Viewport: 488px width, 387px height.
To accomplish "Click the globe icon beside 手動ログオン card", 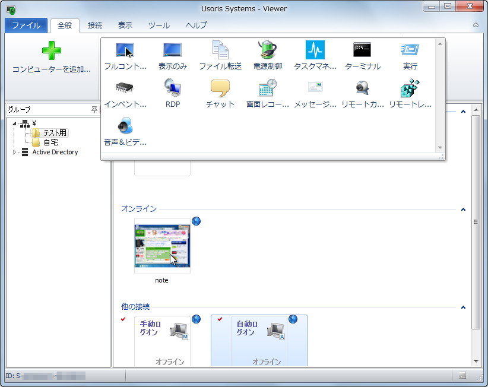I will click(x=196, y=319).
